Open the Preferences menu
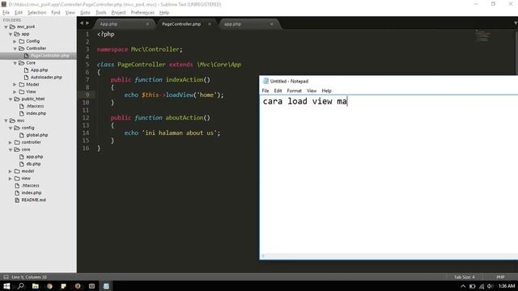518x291 pixels. tap(142, 13)
